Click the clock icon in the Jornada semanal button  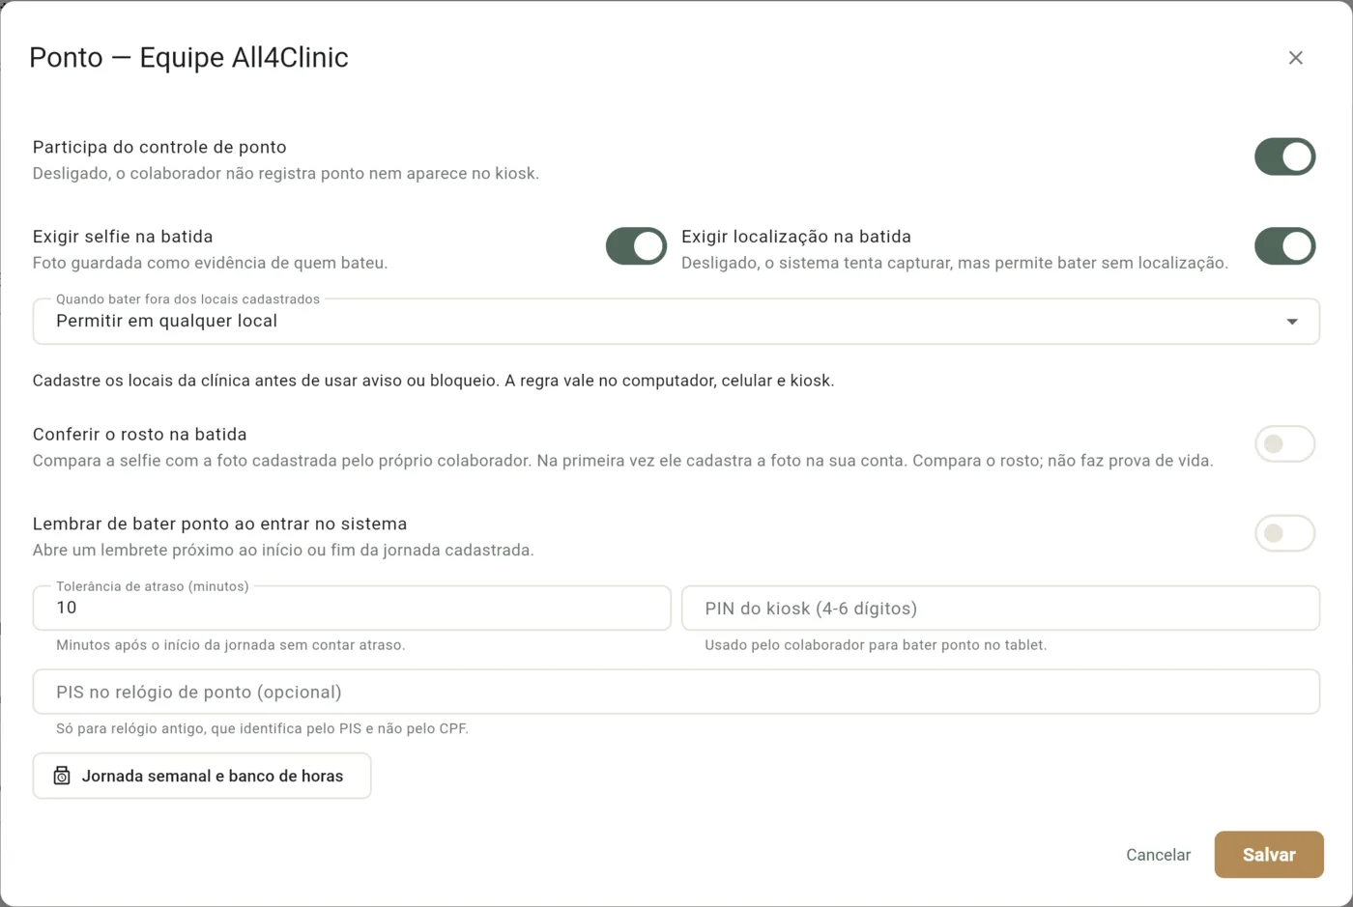tap(62, 776)
